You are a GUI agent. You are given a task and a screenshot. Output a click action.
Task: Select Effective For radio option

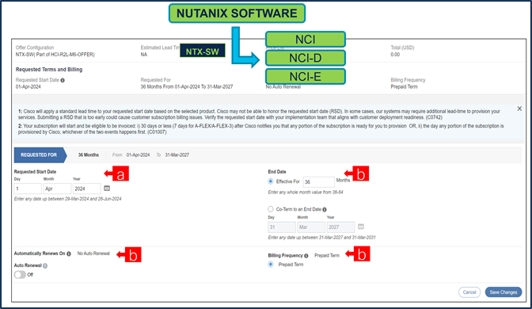(271, 181)
